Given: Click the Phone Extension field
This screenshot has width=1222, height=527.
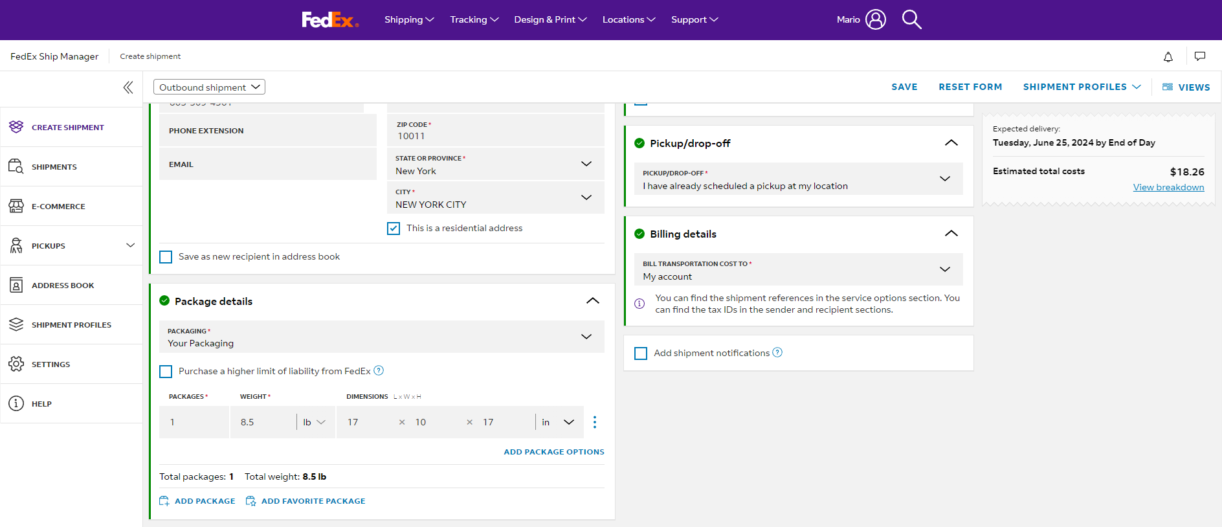Looking at the screenshot, I should (x=268, y=130).
